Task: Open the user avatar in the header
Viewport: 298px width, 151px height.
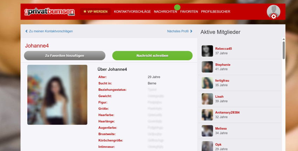Action: (273, 11)
